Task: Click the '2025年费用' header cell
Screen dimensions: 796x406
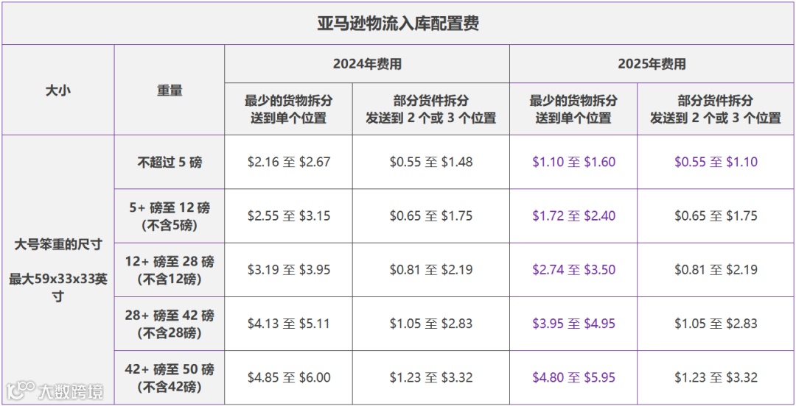Action: 652,64
